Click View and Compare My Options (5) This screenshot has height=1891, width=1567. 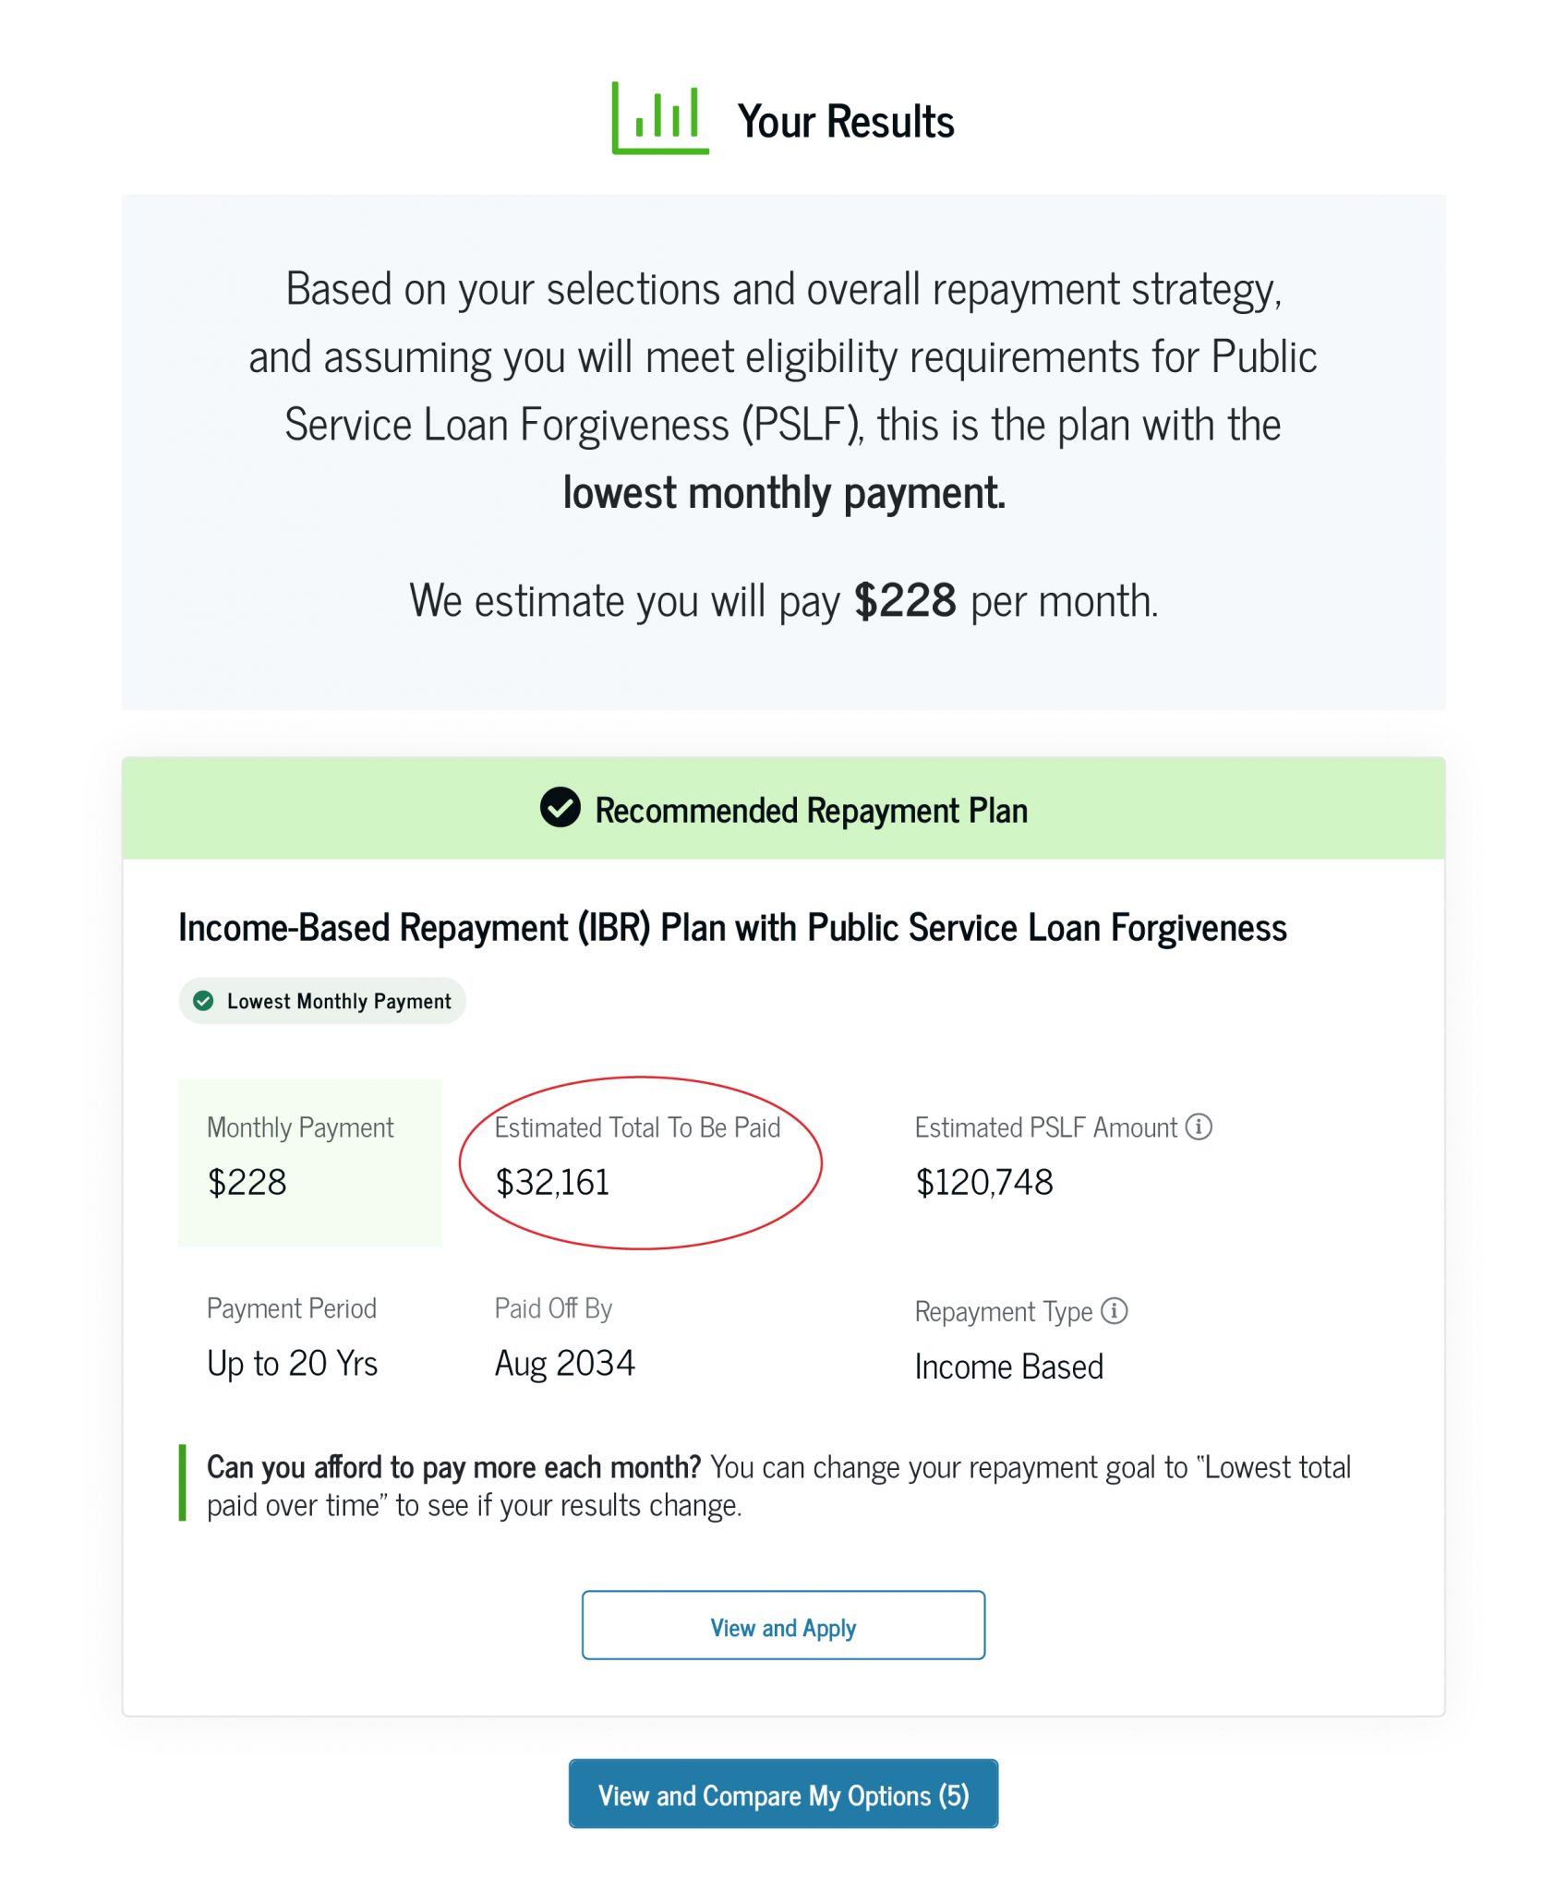coord(783,1795)
